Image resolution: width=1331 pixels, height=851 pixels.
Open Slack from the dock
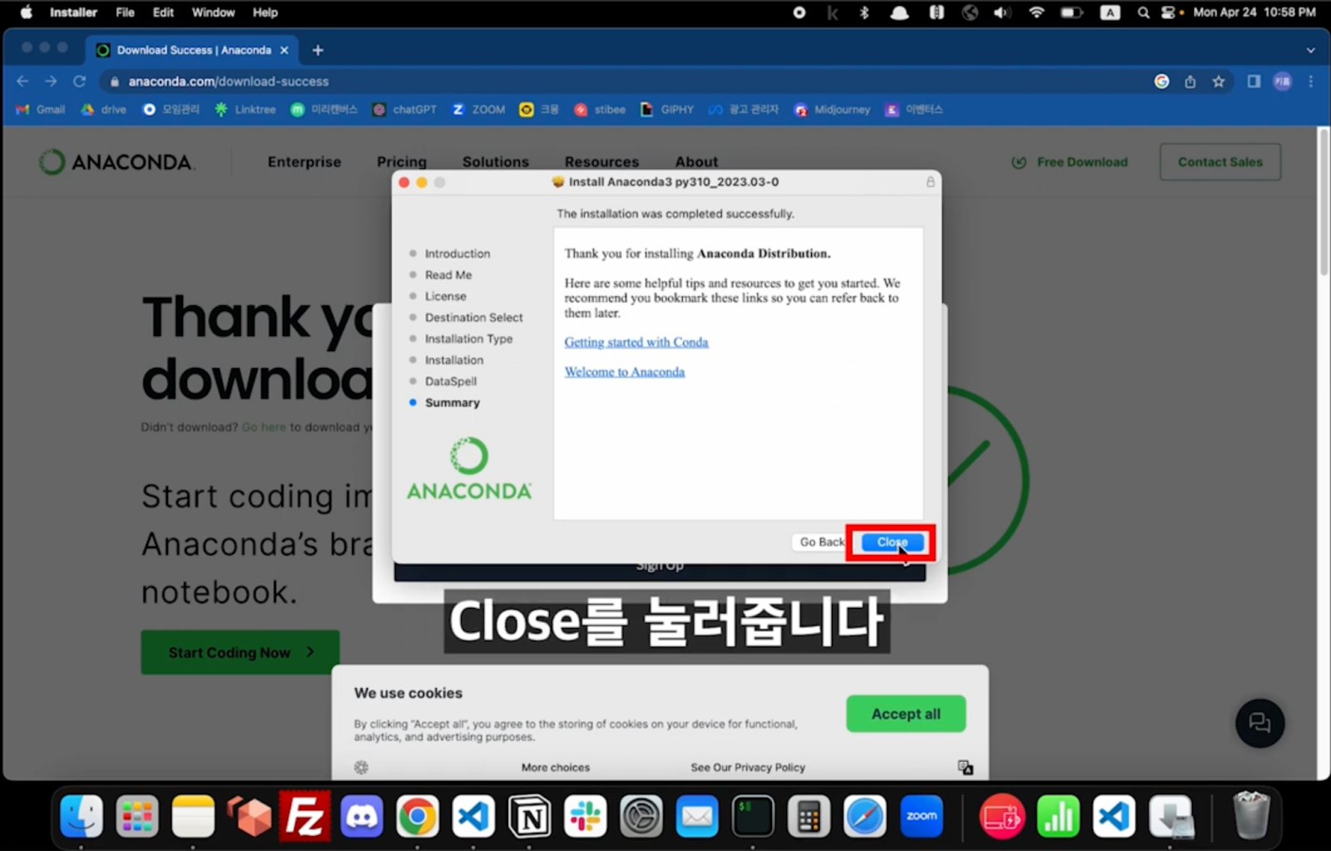coord(585,816)
